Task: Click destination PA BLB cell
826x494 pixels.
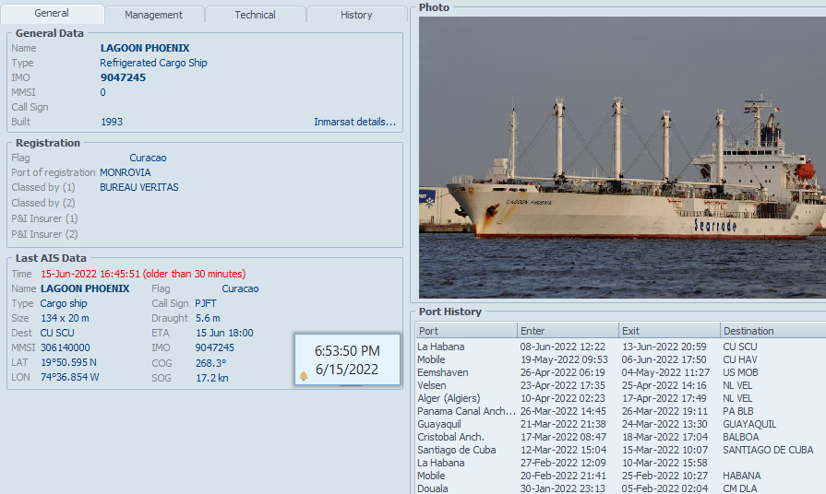Action: 738,411
